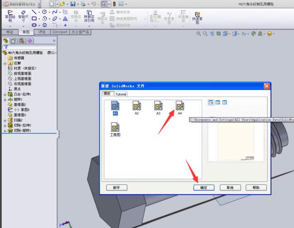294x228 pixels.
Task: Expand the 旋转1 feature node
Action: tap(5, 99)
